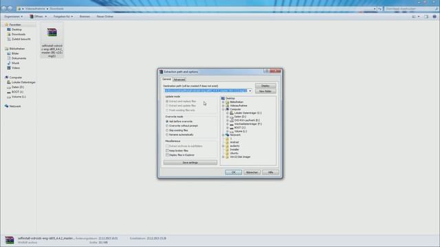
Task: Select the RAR archive file in Downloads
Action: [52, 40]
